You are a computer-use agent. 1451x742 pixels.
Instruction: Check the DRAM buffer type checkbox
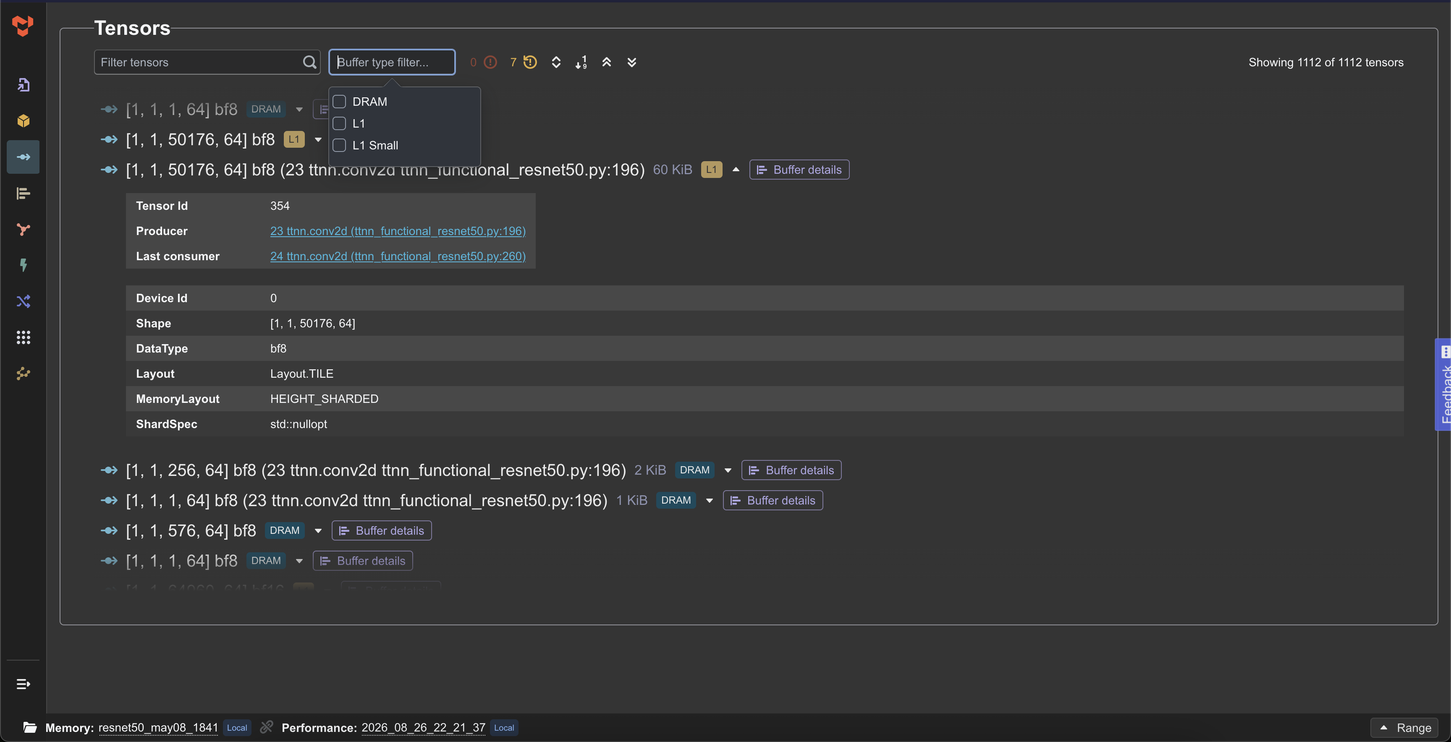click(339, 101)
